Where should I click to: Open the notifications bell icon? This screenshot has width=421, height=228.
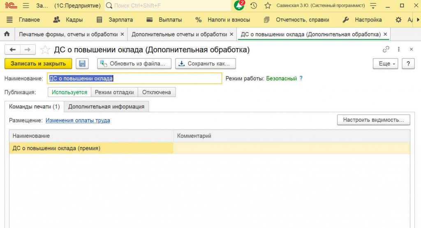[x=239, y=6]
